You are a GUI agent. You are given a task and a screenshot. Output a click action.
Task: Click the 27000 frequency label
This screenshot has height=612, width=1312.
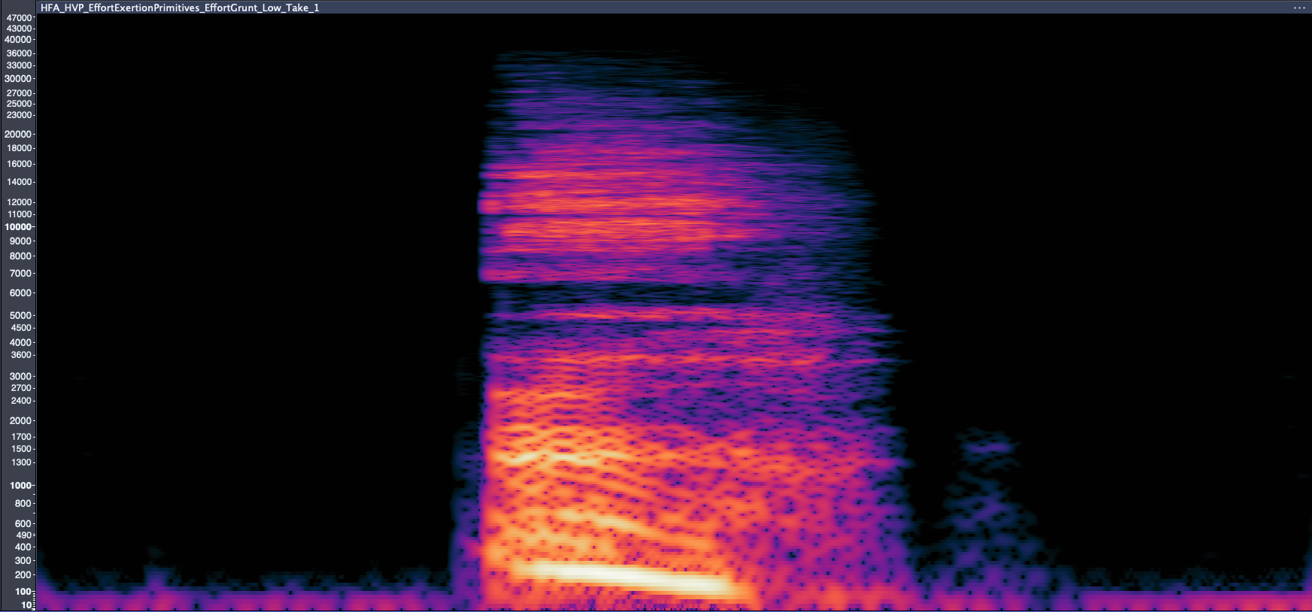click(19, 93)
